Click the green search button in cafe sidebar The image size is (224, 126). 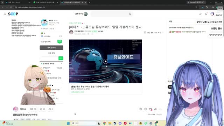click(61, 58)
